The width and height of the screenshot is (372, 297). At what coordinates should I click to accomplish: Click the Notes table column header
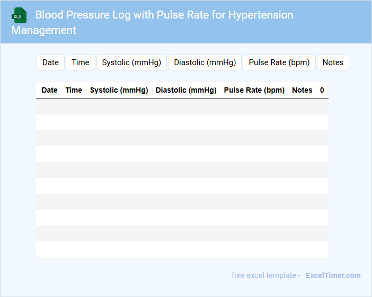[302, 90]
